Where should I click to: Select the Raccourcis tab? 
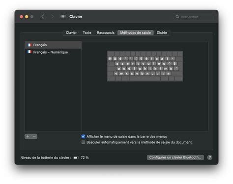coord(106,32)
